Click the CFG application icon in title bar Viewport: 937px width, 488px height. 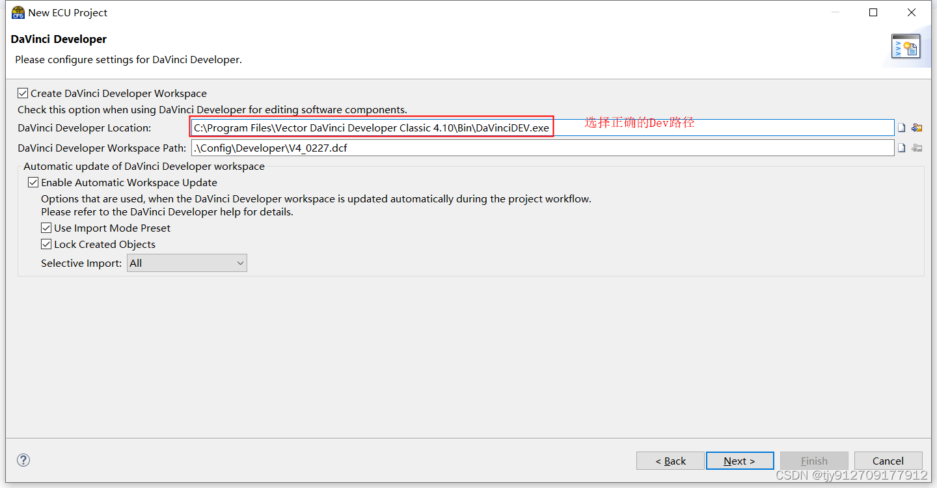coord(18,12)
